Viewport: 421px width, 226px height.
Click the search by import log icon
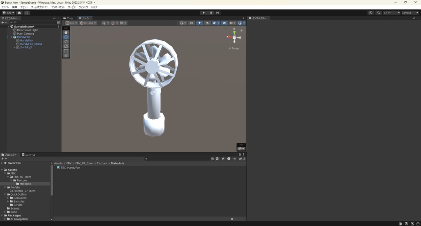[x=229, y=159]
